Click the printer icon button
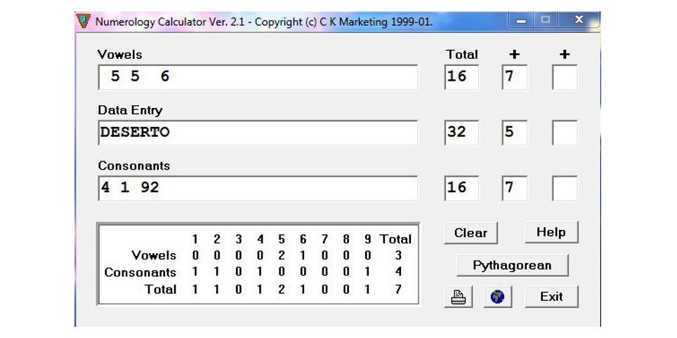This screenshot has height=338, width=677. pyautogui.click(x=458, y=297)
